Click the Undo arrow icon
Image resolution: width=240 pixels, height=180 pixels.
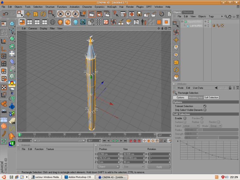(x=5, y=14)
